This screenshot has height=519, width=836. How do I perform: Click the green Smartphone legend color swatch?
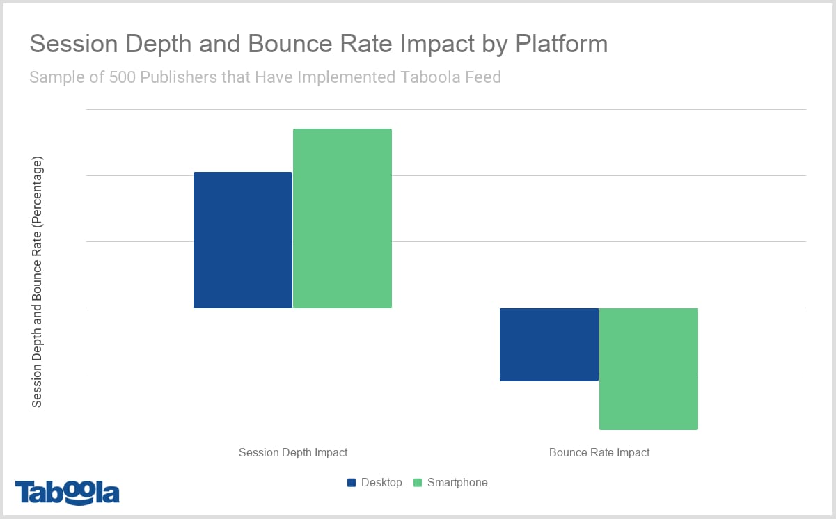[x=418, y=482]
